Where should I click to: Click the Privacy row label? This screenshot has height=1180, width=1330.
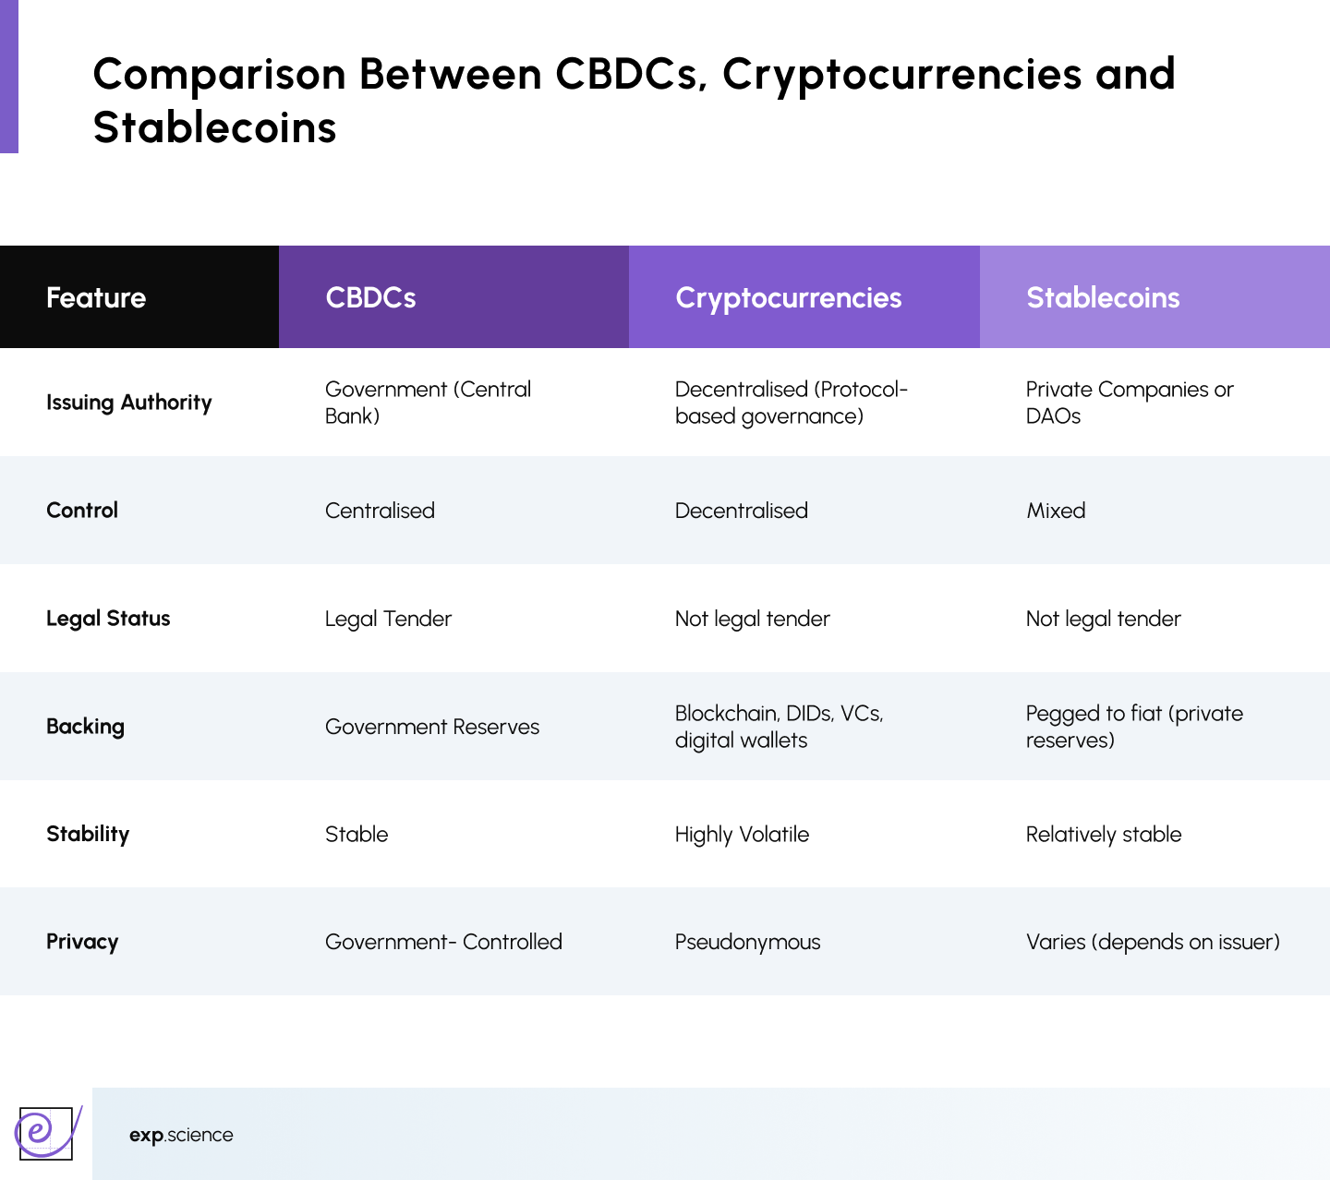pos(82,942)
